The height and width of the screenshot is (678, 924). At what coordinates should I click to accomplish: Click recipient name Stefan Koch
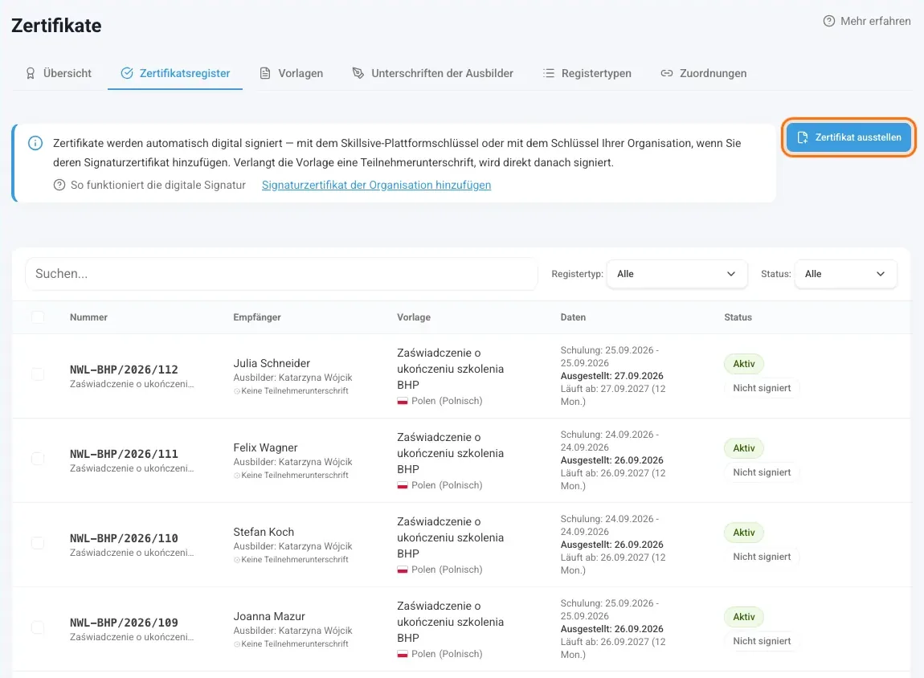point(264,532)
